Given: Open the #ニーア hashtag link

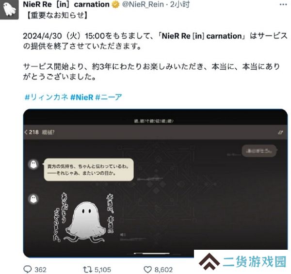Looking at the screenshot, I should click(109, 97).
